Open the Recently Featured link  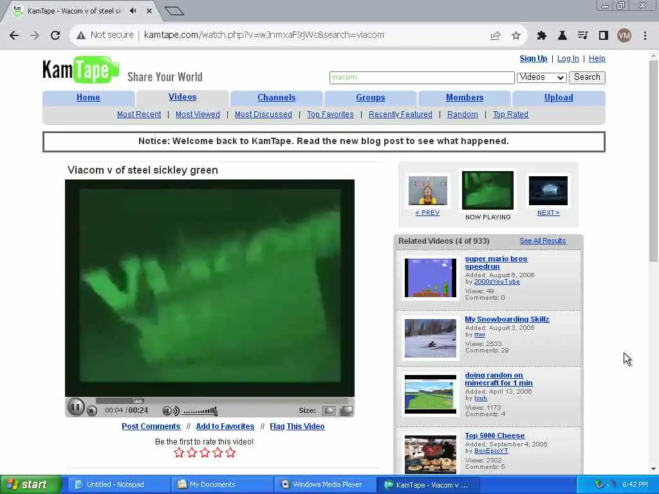[400, 114]
